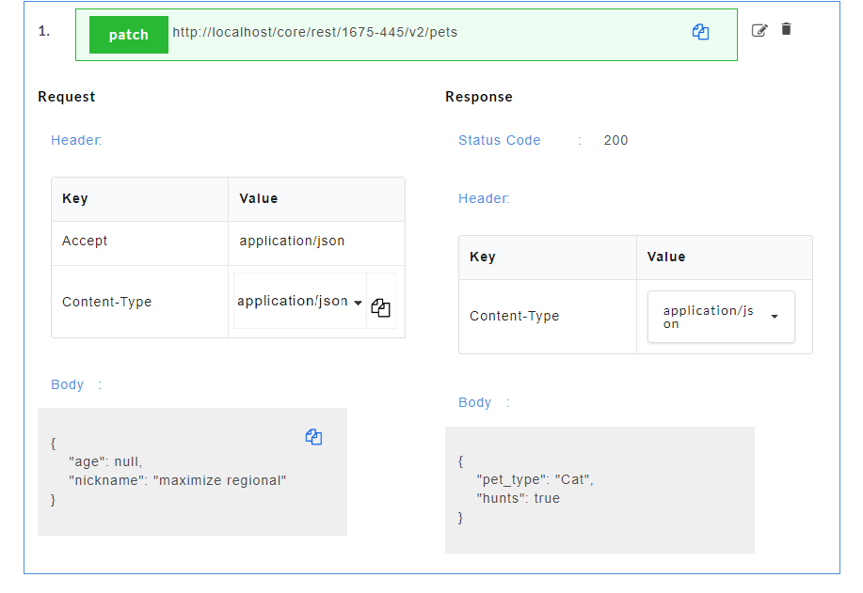Viewport: 863px width, 593px height.
Task: Copy the request body JSON
Action: [313, 437]
